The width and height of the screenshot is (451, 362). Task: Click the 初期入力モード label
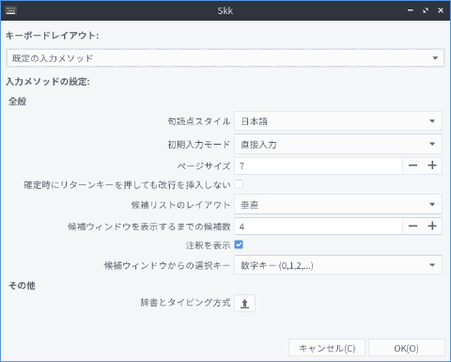click(199, 145)
